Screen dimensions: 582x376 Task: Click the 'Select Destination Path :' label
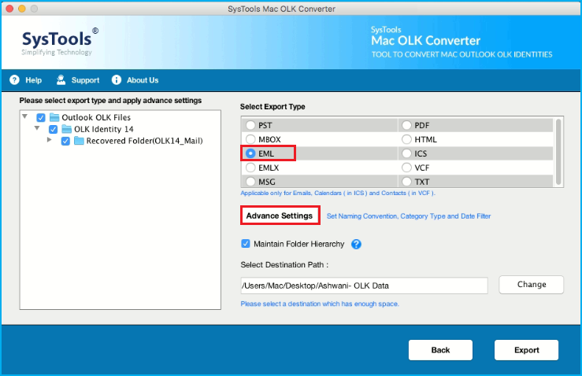click(x=284, y=265)
